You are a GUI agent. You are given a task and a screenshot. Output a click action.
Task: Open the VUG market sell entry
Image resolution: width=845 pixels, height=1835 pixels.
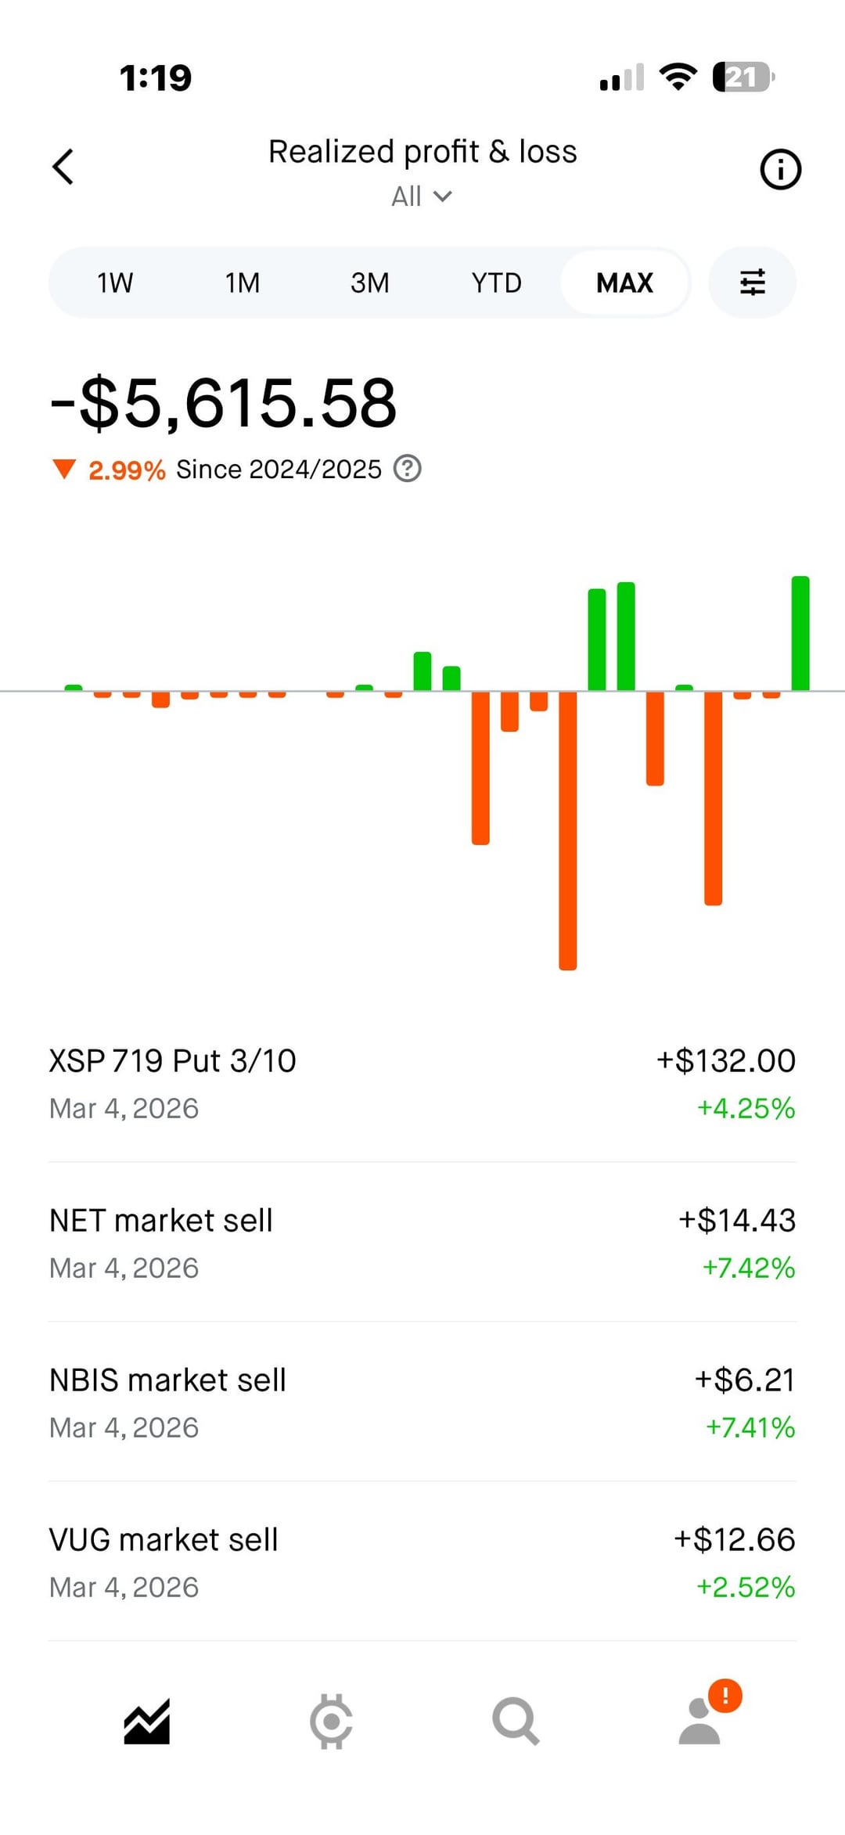coord(422,1563)
